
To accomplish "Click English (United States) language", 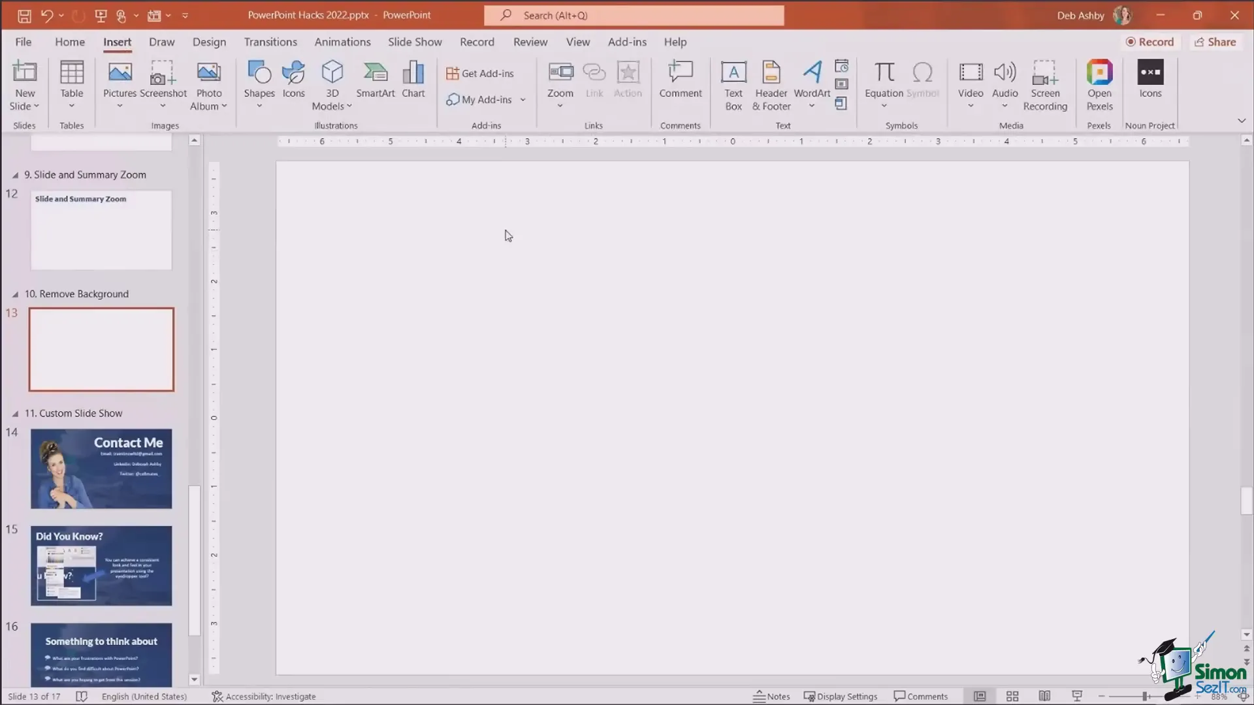I will pos(144,697).
